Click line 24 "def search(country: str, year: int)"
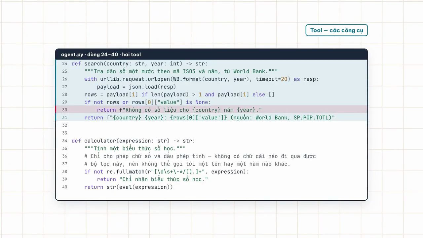Viewport: 423px width, 238px height. coord(140,64)
